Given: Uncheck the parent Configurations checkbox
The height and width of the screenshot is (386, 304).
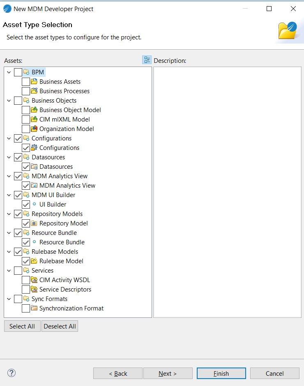Looking at the screenshot, I should click(18, 138).
